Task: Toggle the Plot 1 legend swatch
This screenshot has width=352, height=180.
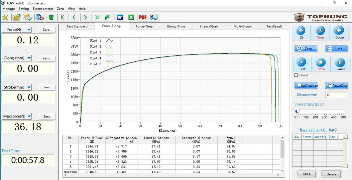Action: click(x=109, y=40)
